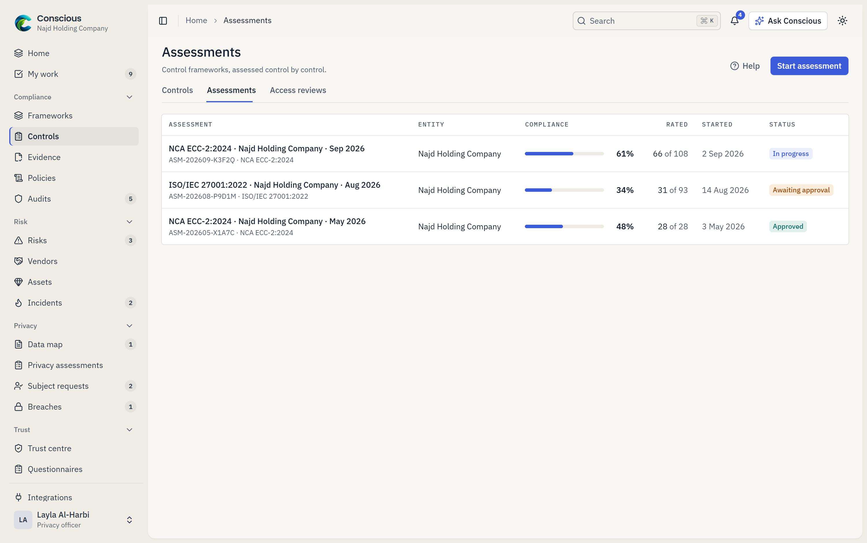Image resolution: width=867 pixels, height=543 pixels.
Task: Open ISO/IEC 27001:2022 Aug 2026 assessment
Action: [275, 185]
